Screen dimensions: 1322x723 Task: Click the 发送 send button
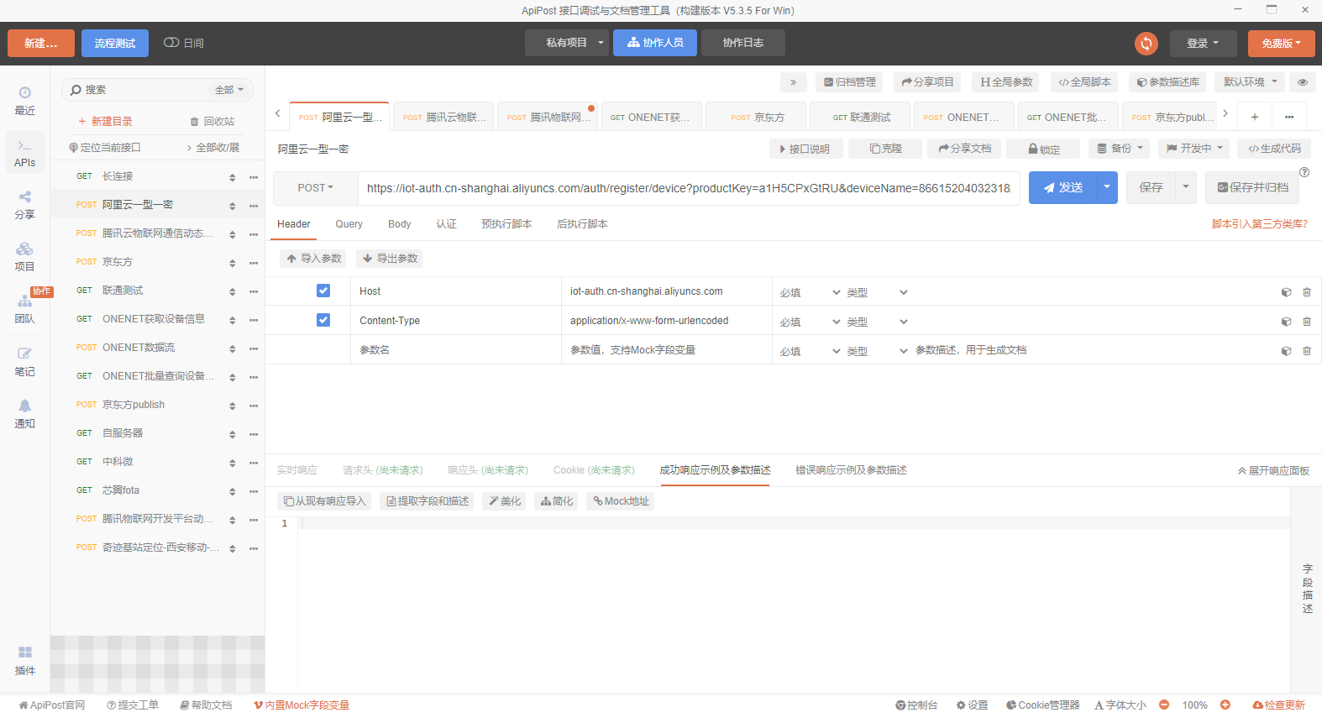pyautogui.click(x=1062, y=188)
